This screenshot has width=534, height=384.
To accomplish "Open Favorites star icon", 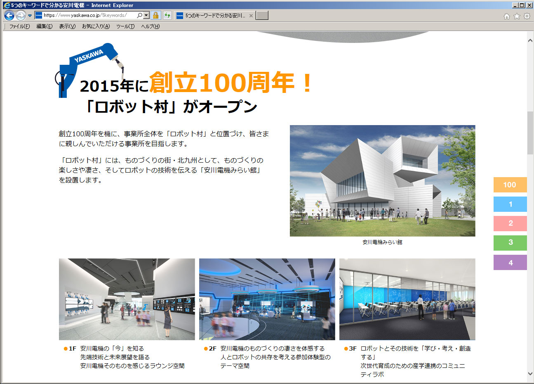I will (517, 16).
